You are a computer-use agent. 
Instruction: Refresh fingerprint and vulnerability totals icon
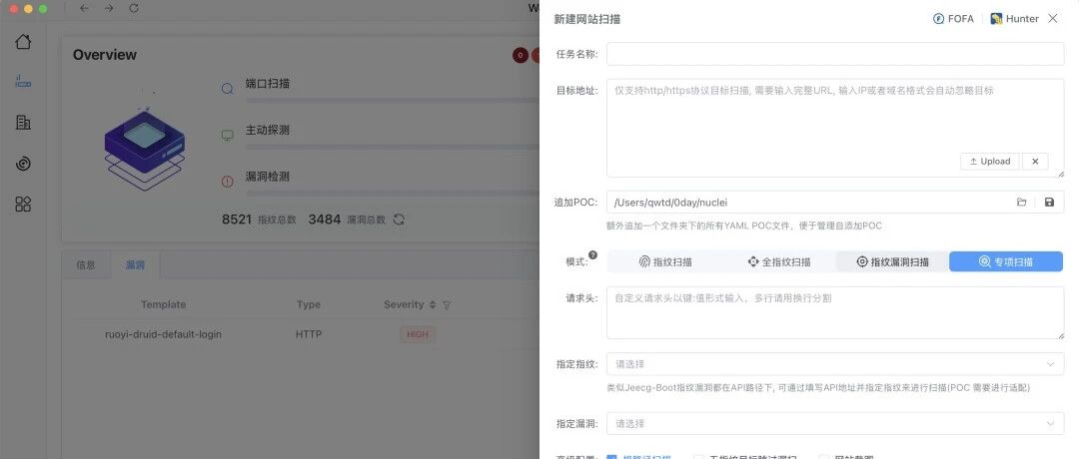click(x=399, y=220)
